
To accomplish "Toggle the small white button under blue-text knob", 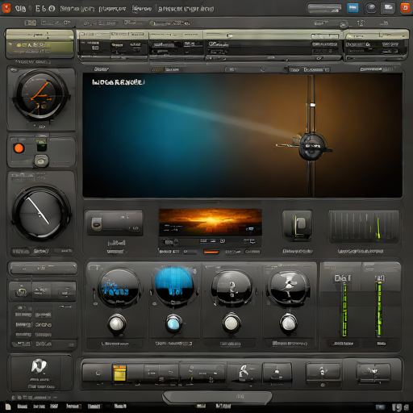I will click(117, 323).
